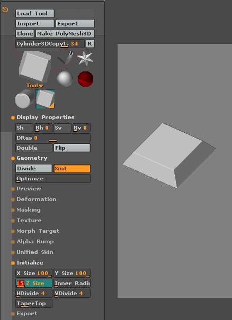This screenshot has height=320, width=232.
Task: Click the Make PolyMesh3D button
Action: 65,34
